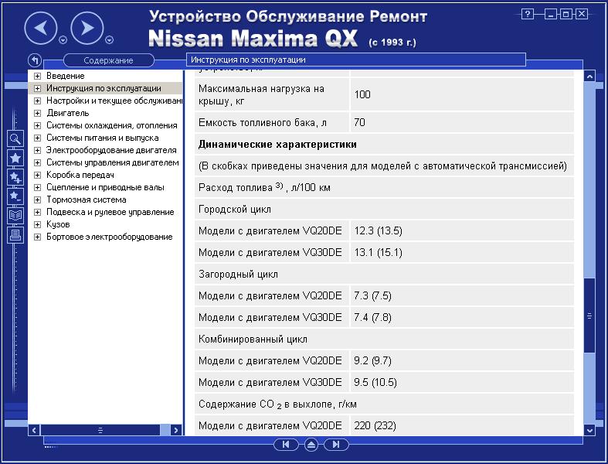Remove a bookmark with star-minus icon
Screen dimensions: 608x464
tap(15, 196)
